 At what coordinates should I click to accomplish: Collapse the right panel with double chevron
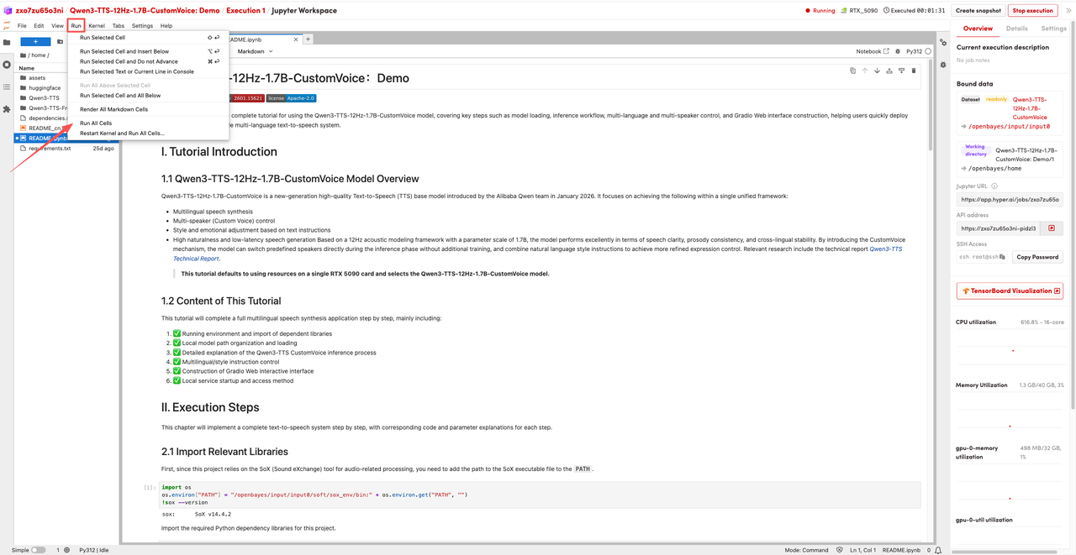coord(1068,10)
